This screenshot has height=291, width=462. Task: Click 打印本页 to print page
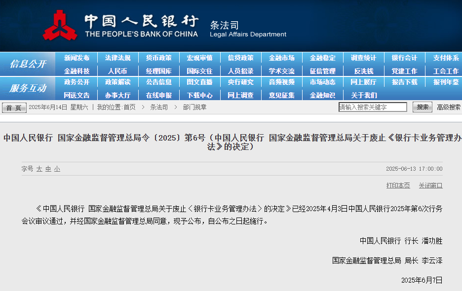(398, 185)
